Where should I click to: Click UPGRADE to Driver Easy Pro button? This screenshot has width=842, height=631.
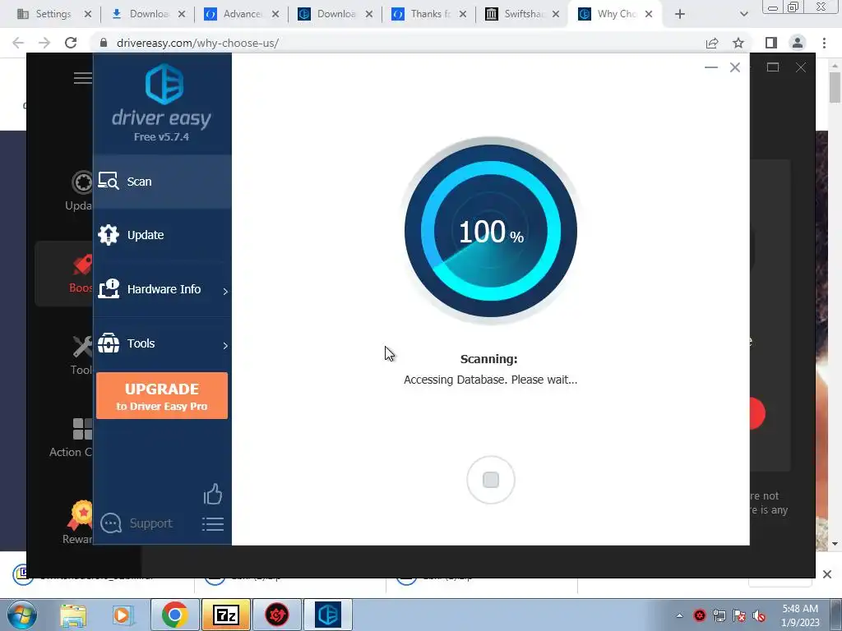[x=162, y=396]
